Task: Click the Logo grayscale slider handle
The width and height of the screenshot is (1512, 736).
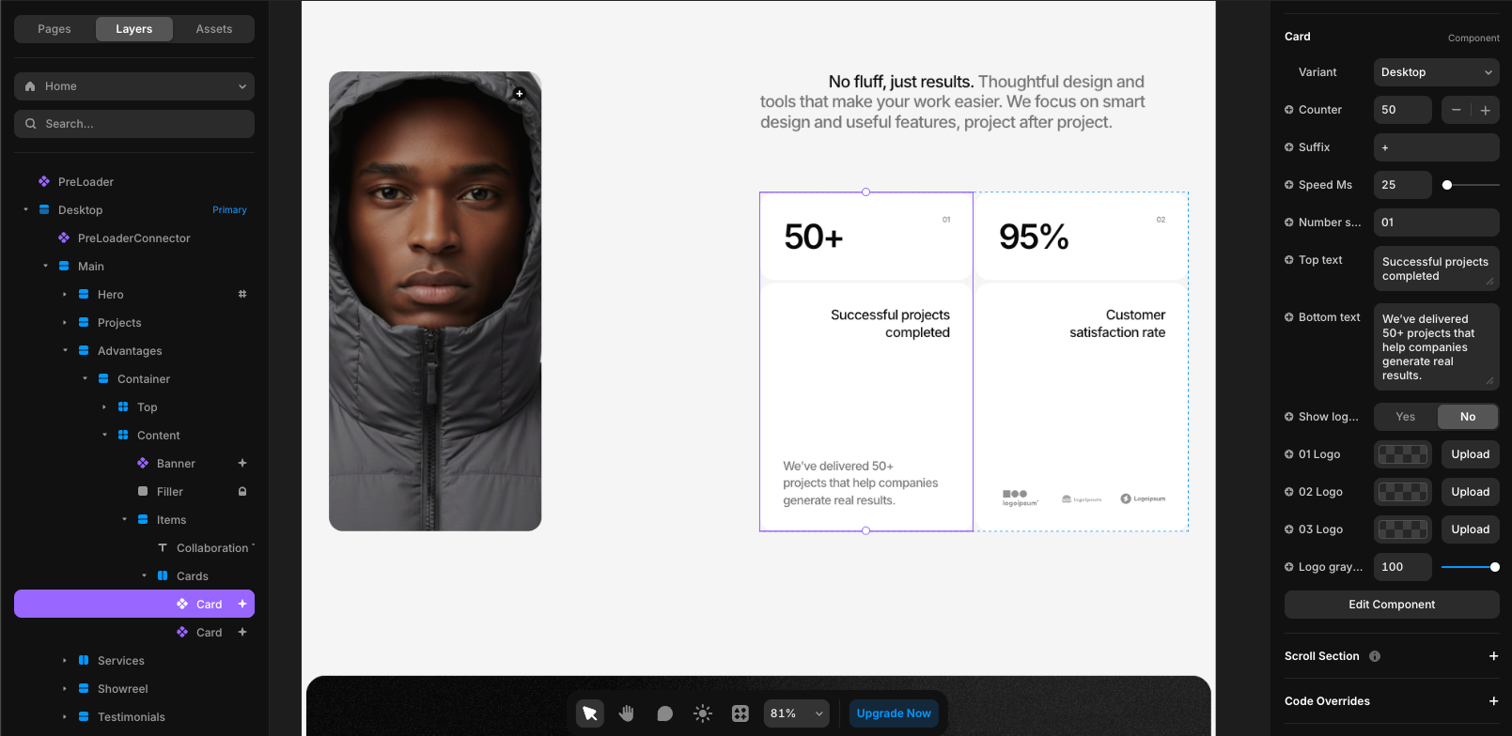Action: pyautogui.click(x=1494, y=567)
